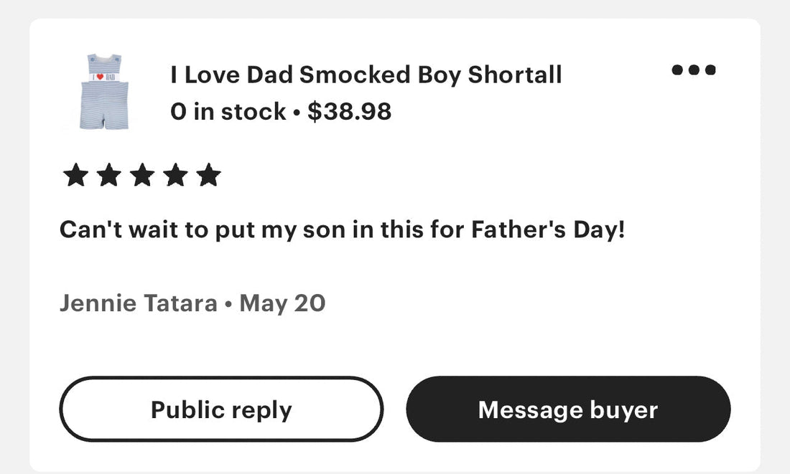Viewport: 790px width, 474px height.
Task: Click the red heart on product image
Action: coord(100,77)
